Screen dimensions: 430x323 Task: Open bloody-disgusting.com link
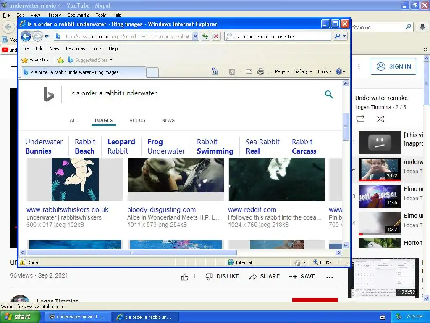point(161,209)
